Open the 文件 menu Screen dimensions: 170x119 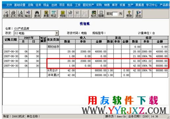pyautogui.click(x=9, y=5)
